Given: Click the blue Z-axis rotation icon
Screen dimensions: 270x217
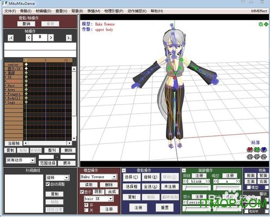Looking at the screenshot, I should [x=264, y=149].
